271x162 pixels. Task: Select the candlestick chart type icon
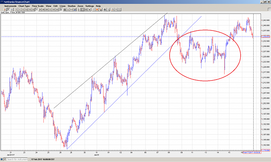click(5, 10)
